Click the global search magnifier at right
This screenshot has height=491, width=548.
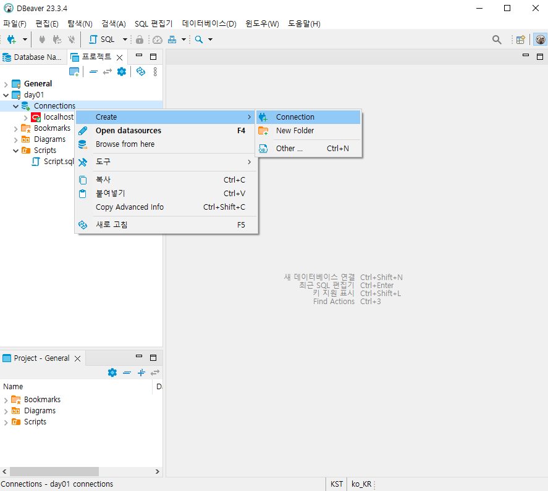pos(497,39)
